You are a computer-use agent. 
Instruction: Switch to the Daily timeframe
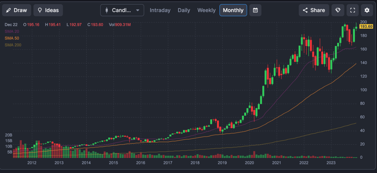click(184, 10)
